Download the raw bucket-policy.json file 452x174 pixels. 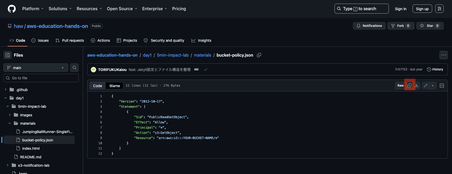[417, 86]
